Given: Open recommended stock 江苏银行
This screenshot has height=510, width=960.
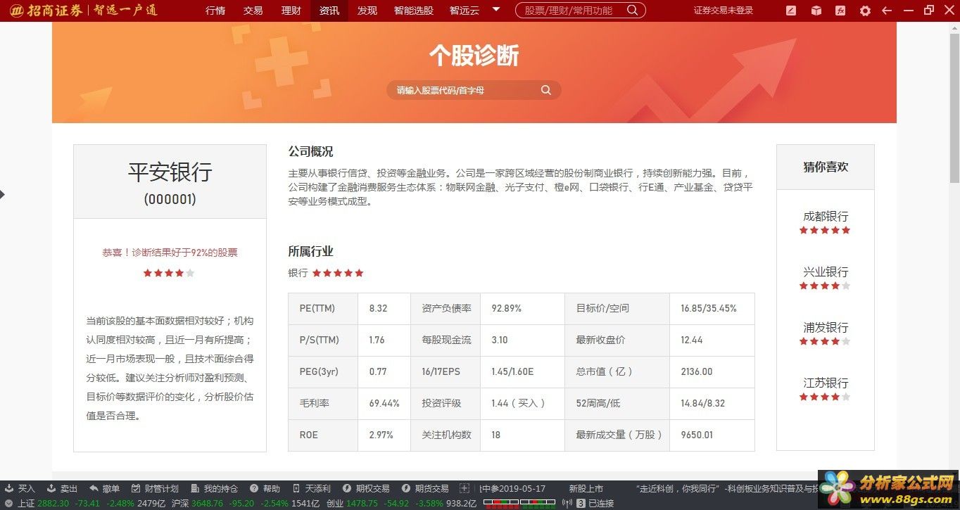Looking at the screenshot, I should point(826,383).
